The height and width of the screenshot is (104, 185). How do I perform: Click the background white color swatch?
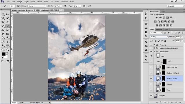pos(6,57)
